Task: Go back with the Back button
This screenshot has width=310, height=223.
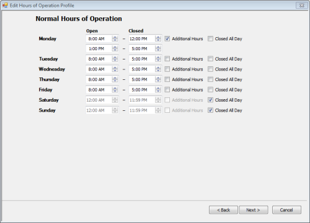Action: point(223,210)
